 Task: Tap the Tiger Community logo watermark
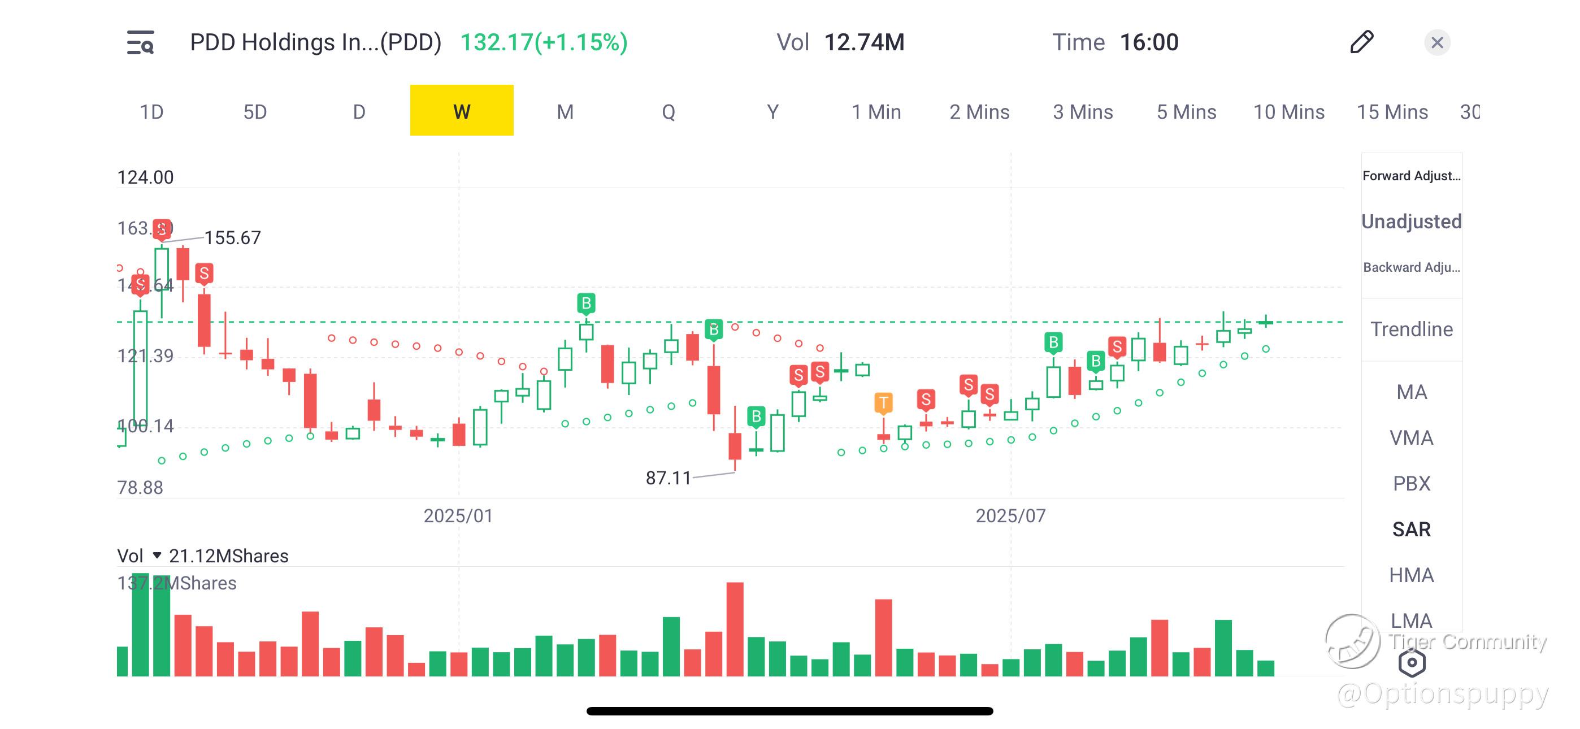tap(1352, 641)
